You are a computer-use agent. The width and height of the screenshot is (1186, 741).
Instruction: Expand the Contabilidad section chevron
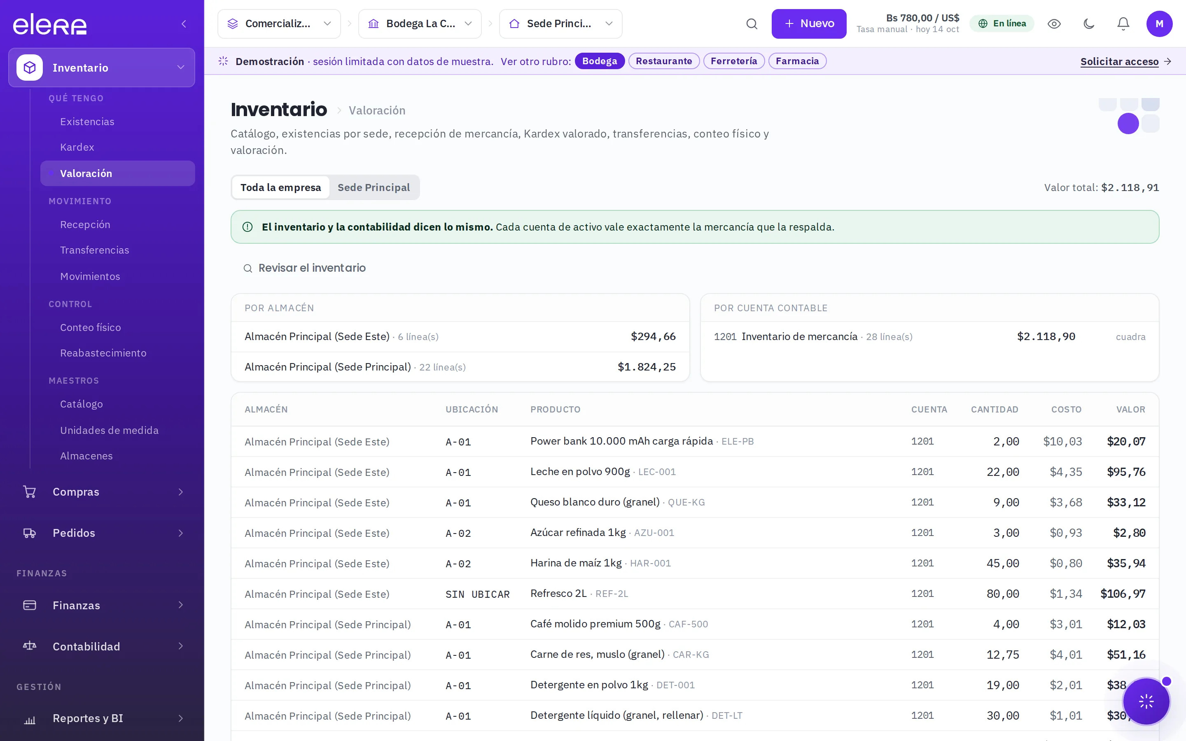(180, 646)
